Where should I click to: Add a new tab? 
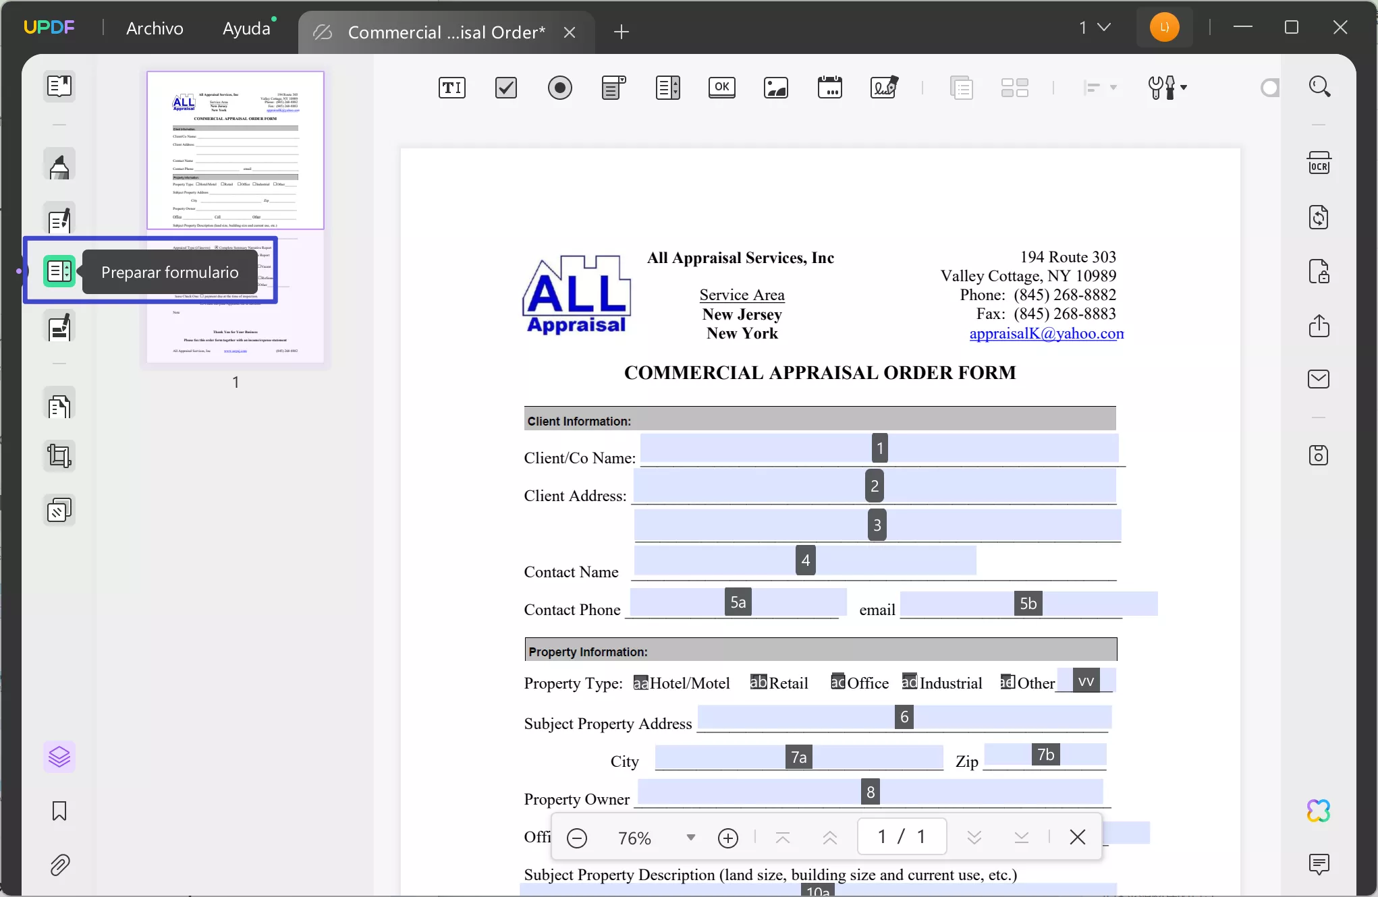pyautogui.click(x=622, y=32)
